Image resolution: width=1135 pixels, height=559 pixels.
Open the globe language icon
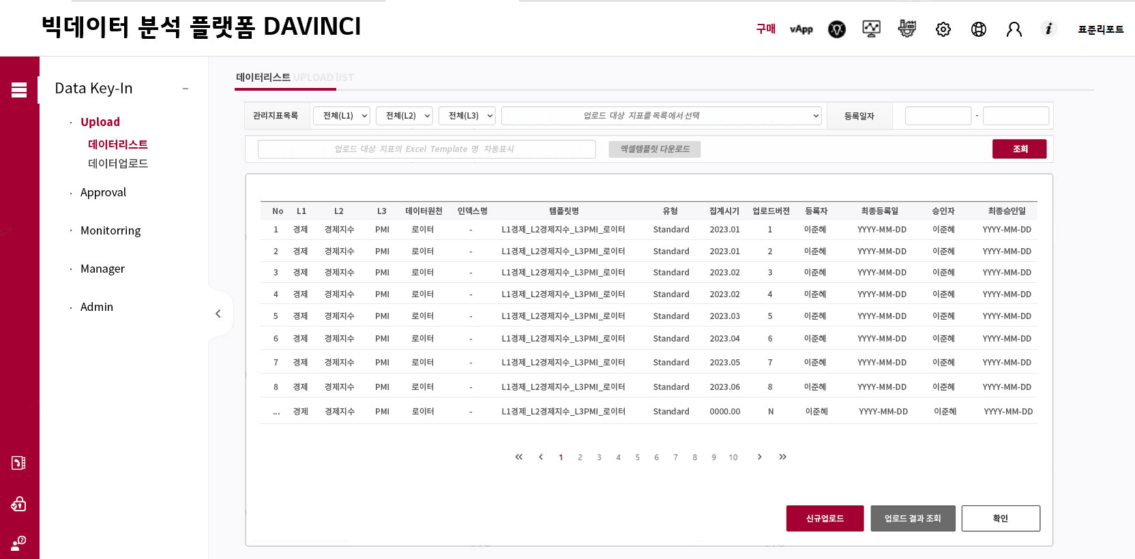[979, 29]
